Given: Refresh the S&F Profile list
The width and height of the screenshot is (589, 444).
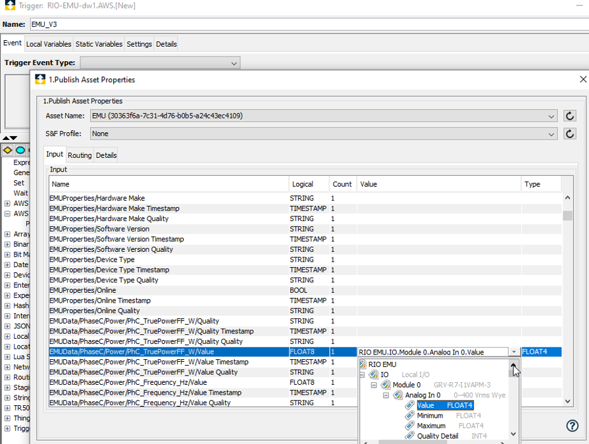Looking at the screenshot, I should (569, 134).
